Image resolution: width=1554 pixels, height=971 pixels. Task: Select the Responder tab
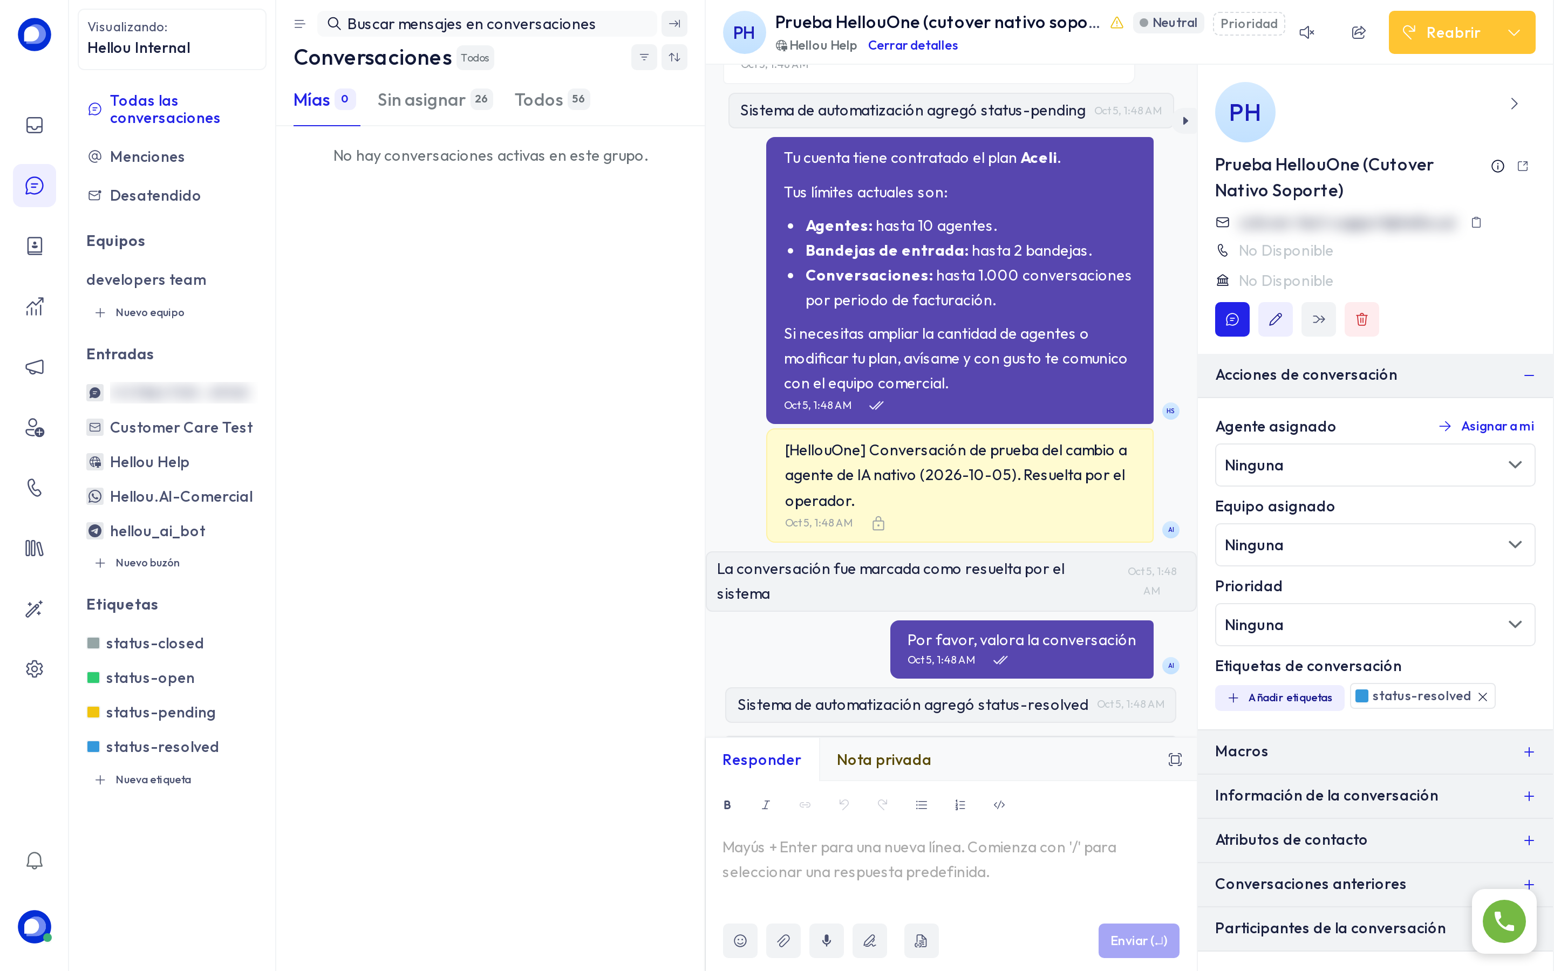coord(761,760)
